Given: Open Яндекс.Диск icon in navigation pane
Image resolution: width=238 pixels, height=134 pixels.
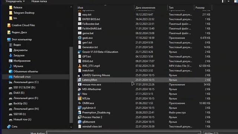Looking at the screenshot, I should [x=9, y=32].
